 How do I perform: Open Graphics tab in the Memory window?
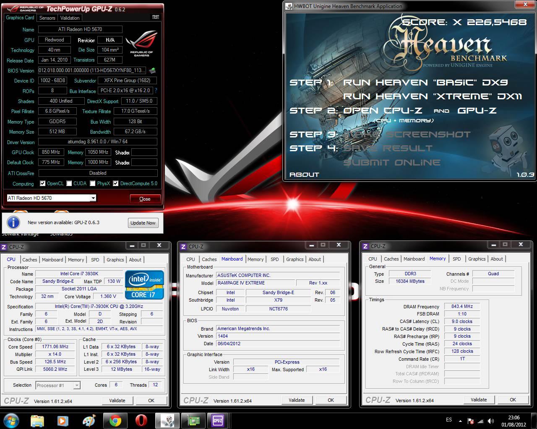[x=477, y=259]
